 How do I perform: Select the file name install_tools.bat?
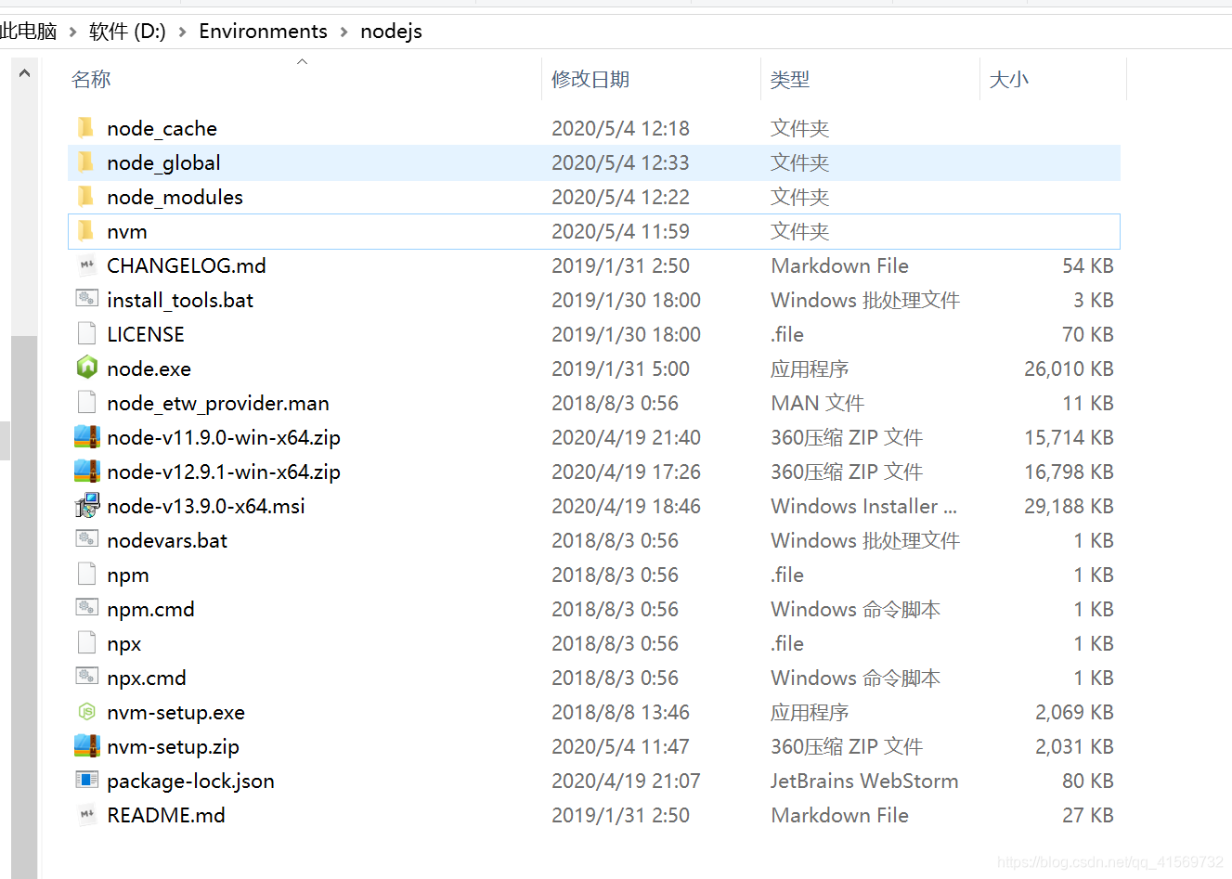coord(180,300)
